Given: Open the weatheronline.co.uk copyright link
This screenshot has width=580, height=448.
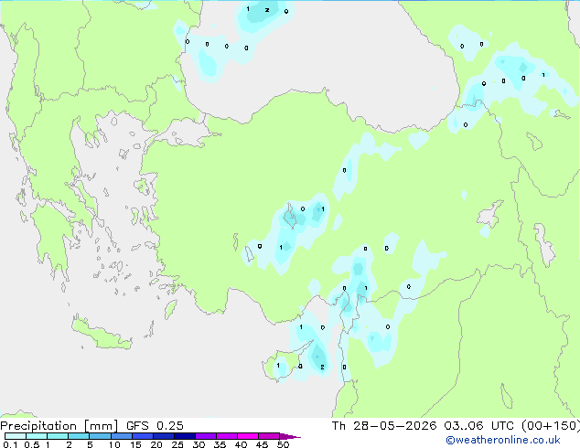Looking at the screenshot, I should click(x=503, y=440).
